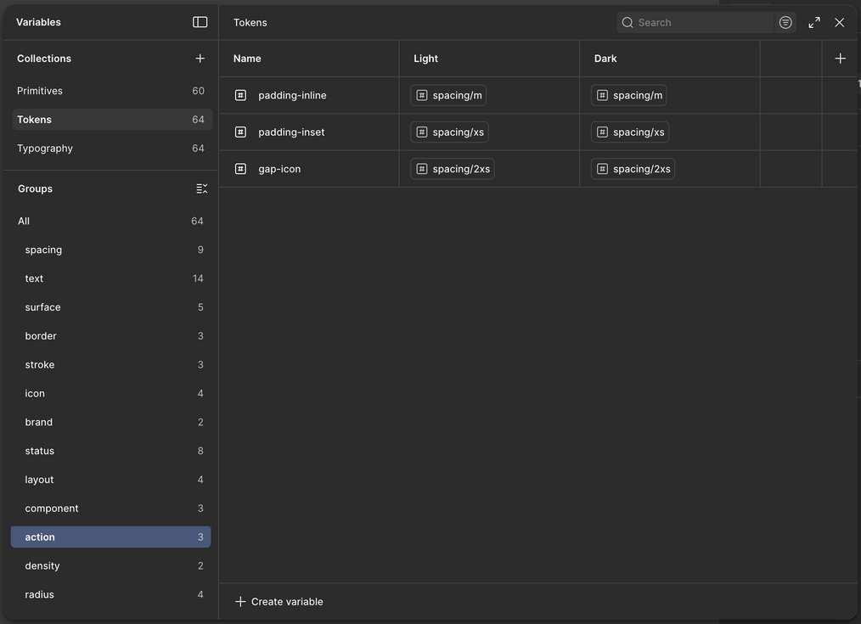Show the All variables group
This screenshot has height=624, width=861.
pos(24,221)
